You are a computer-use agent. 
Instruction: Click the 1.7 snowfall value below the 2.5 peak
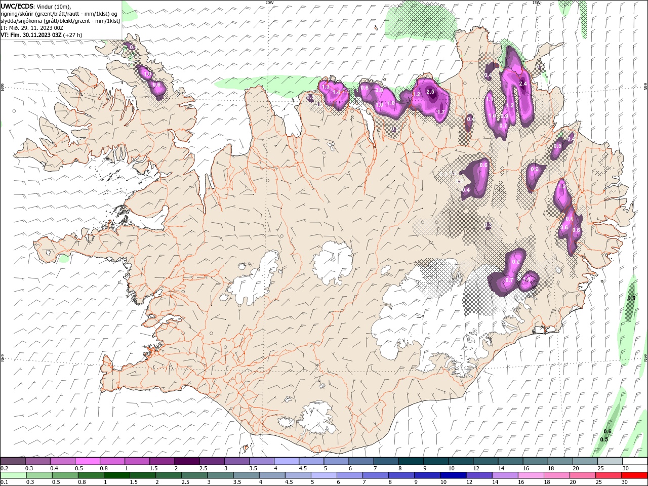point(440,112)
